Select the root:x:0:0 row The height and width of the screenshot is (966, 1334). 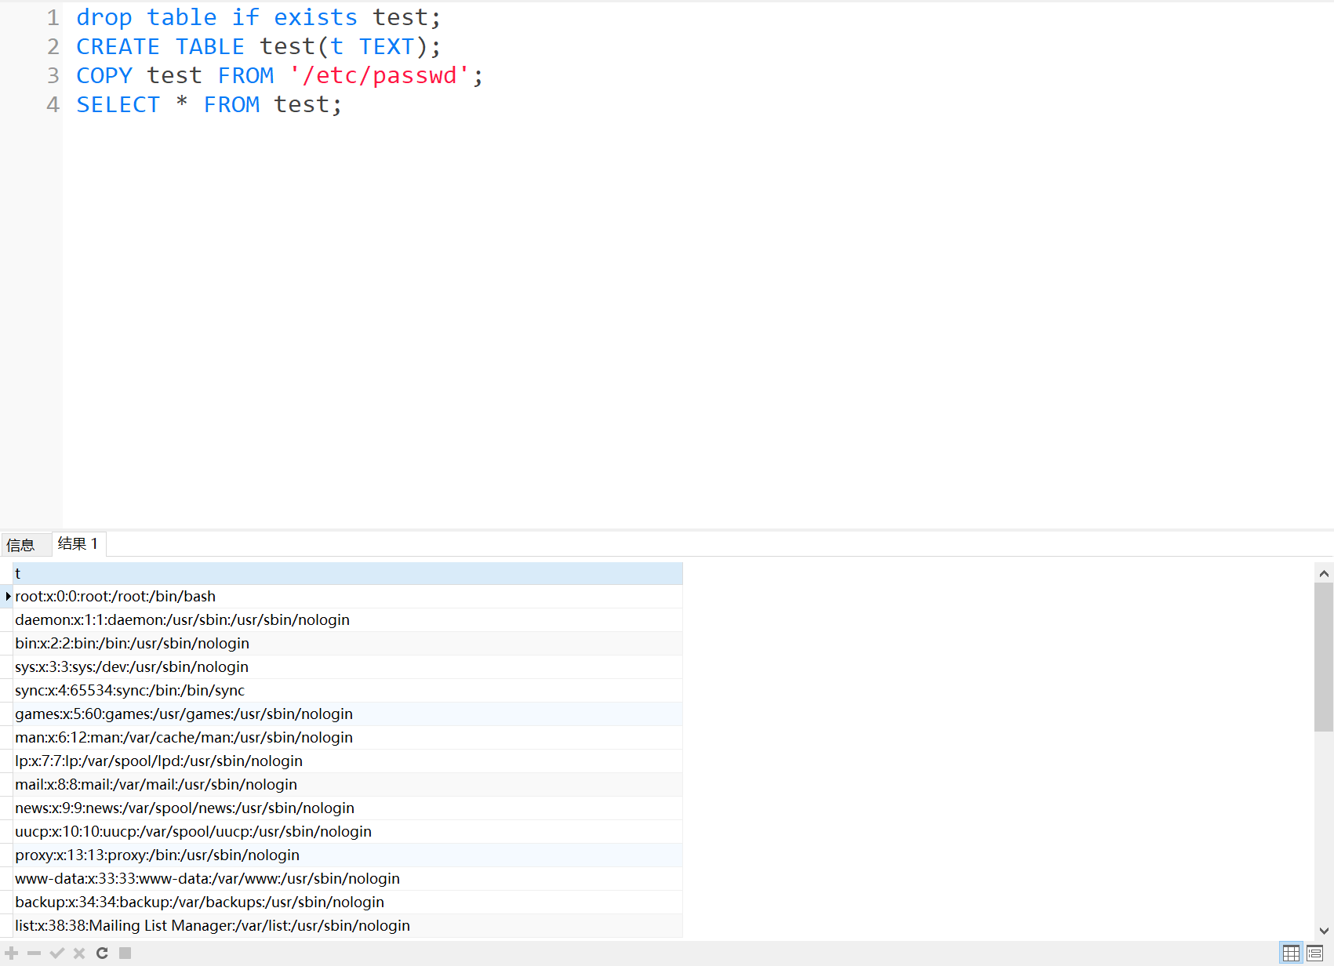pos(347,597)
